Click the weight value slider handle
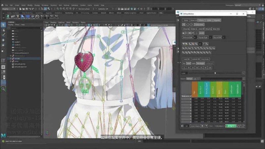 point(215,73)
